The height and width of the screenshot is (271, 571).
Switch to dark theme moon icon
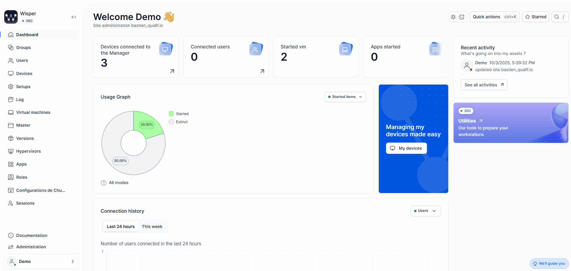[462, 17]
